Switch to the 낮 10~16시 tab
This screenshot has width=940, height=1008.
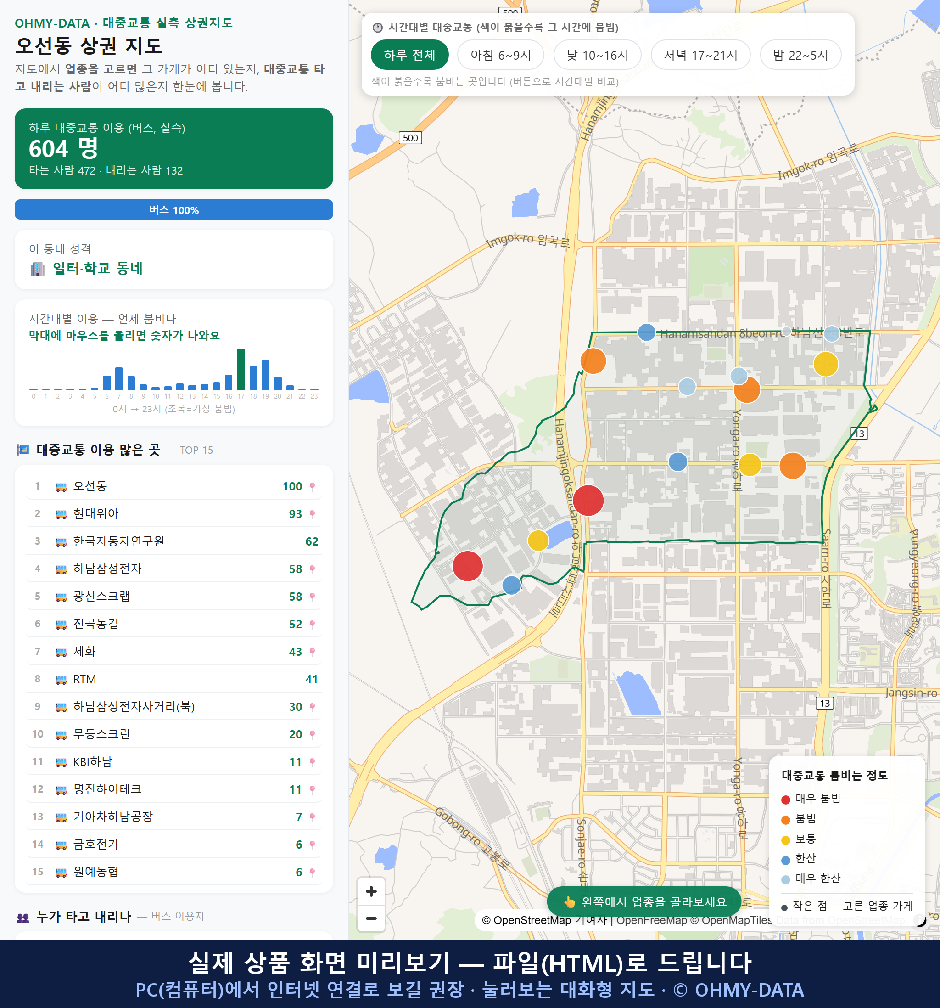[597, 55]
